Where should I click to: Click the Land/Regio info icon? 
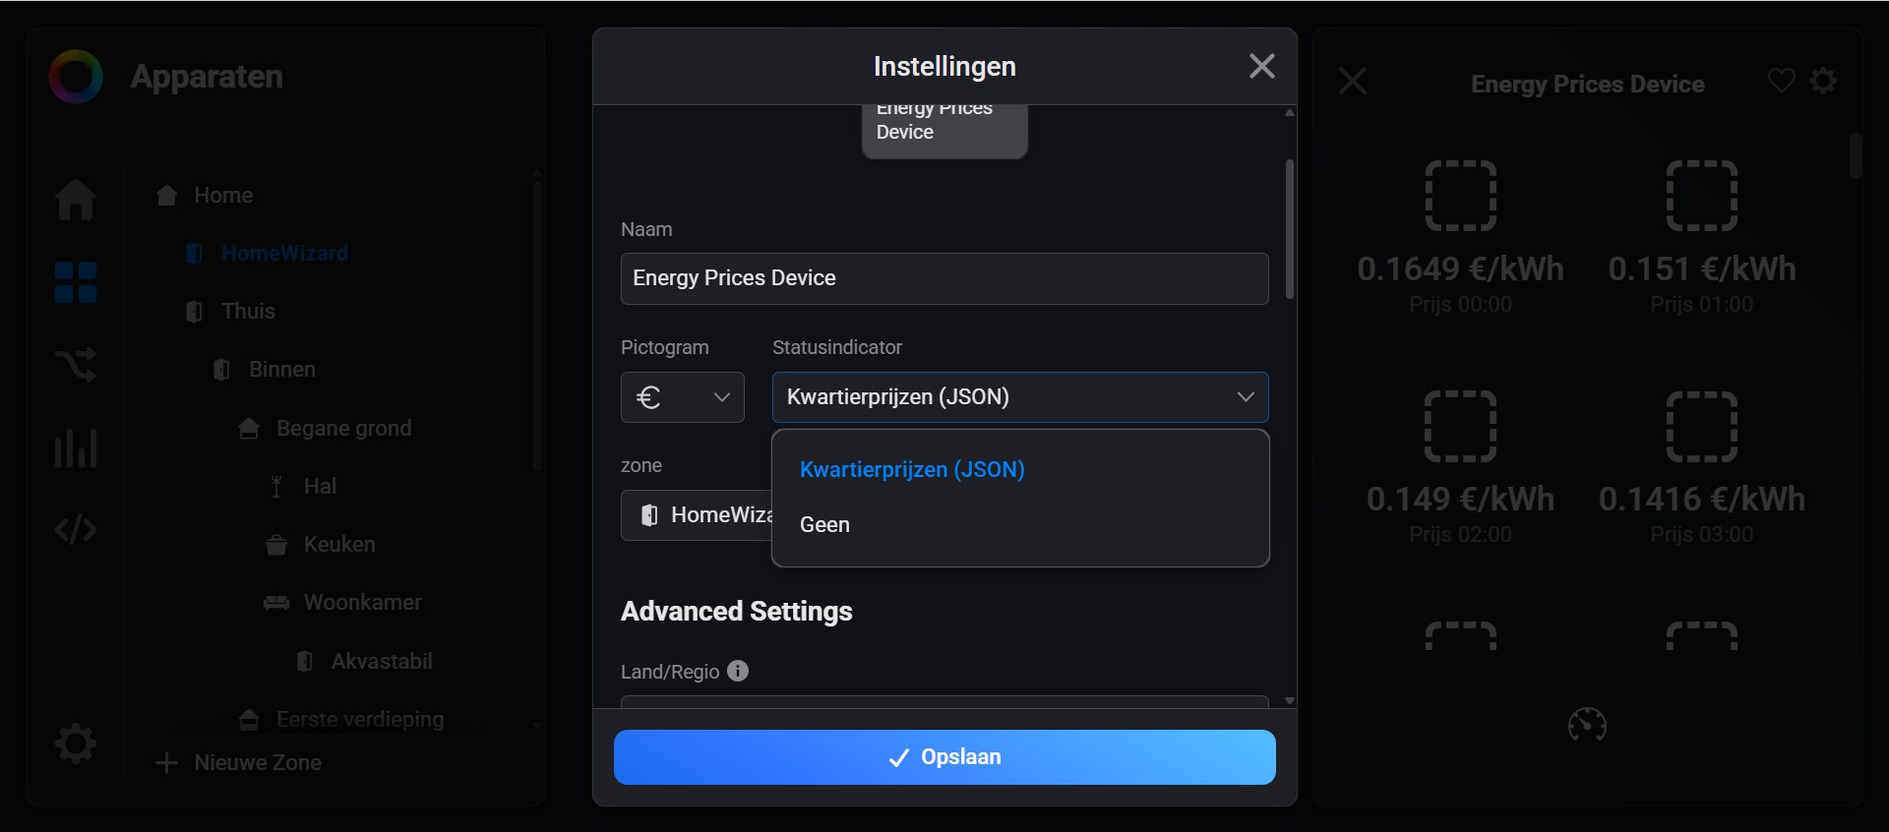738,671
